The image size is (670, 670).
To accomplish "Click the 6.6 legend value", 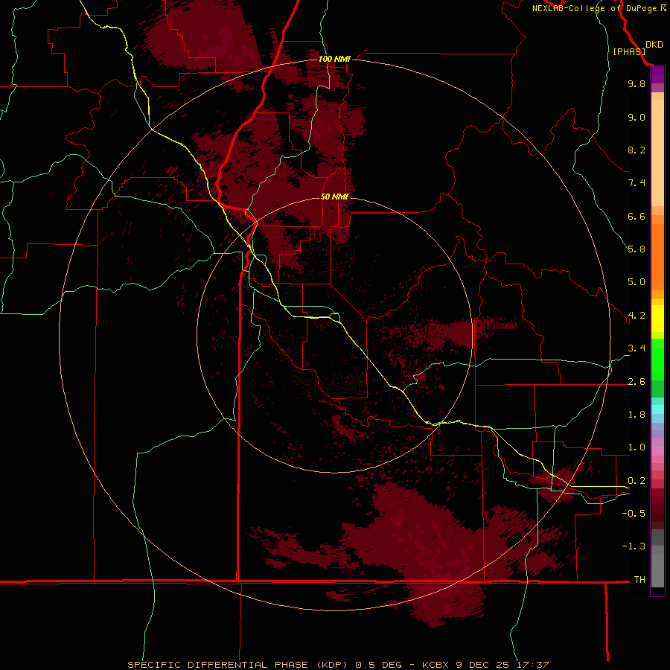I will click(x=636, y=216).
